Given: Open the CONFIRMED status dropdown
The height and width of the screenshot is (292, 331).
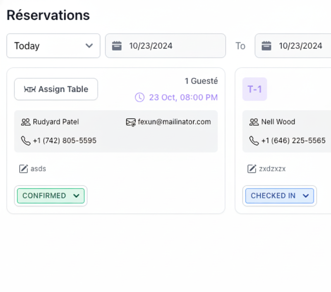Looking at the screenshot, I should click(50, 195).
